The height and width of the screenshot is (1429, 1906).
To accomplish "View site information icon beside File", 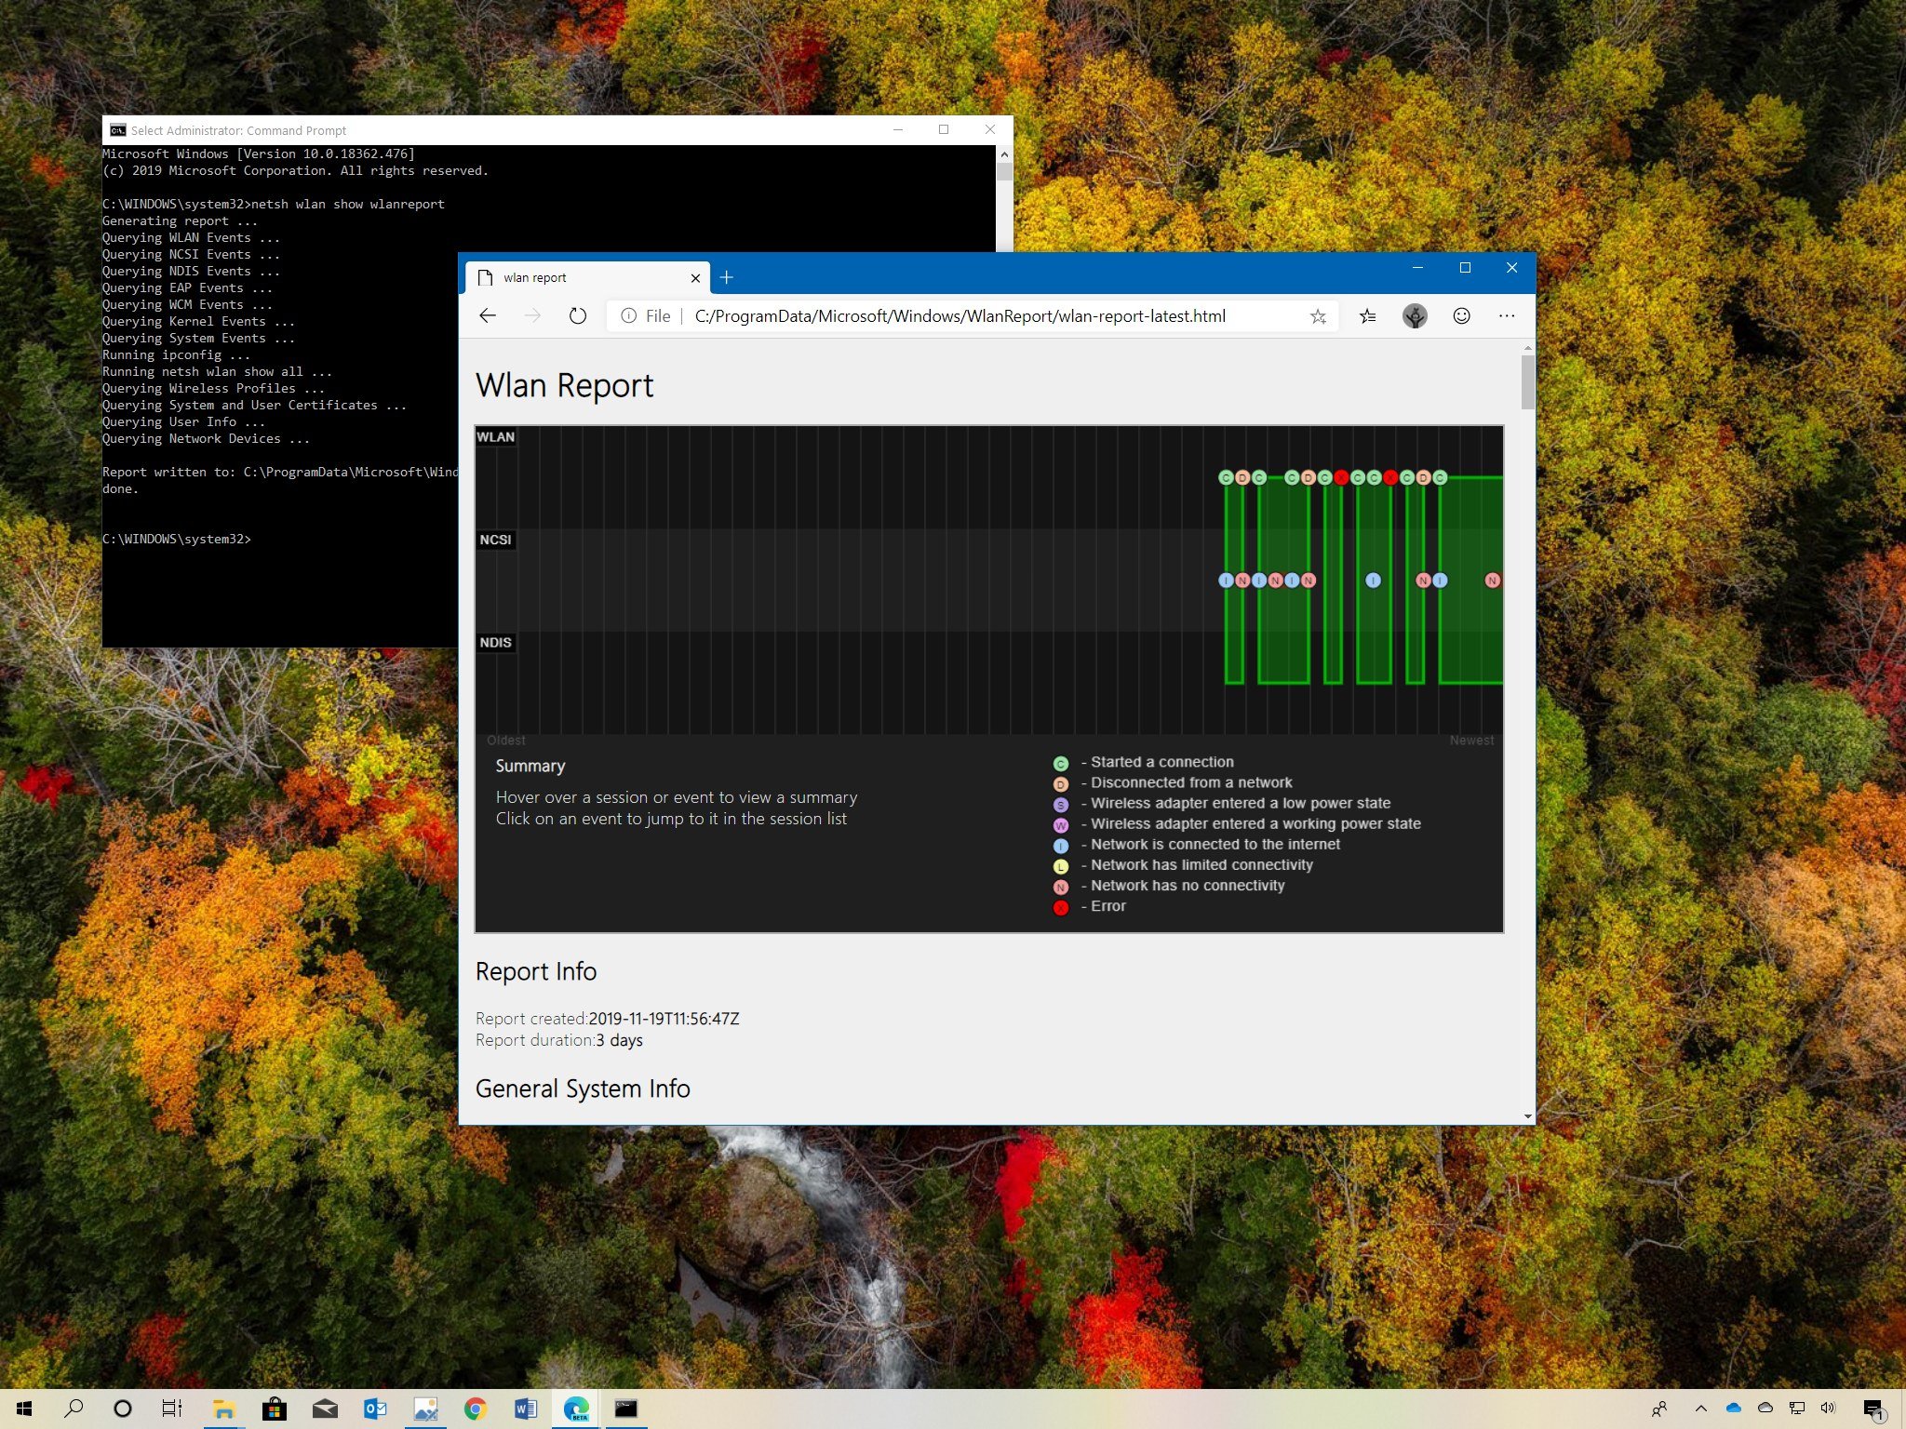I will click(x=629, y=316).
